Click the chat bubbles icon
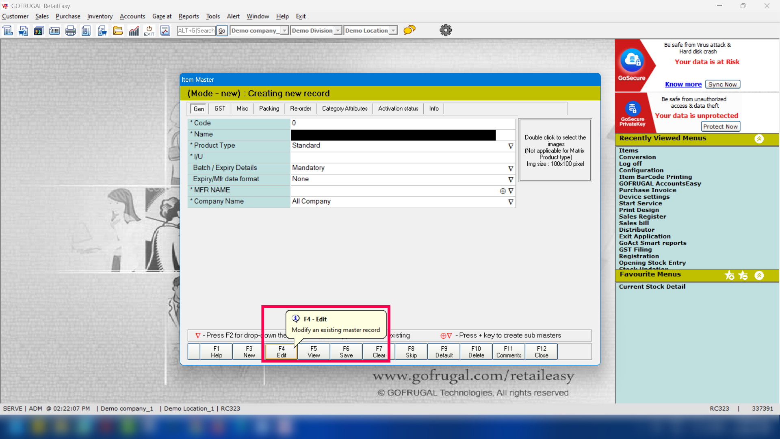The width and height of the screenshot is (780, 439). (409, 30)
